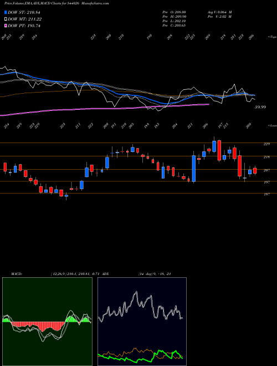Click the MACD (12,26,9) values text
277x366 pixels.
pyautogui.click(x=75, y=274)
